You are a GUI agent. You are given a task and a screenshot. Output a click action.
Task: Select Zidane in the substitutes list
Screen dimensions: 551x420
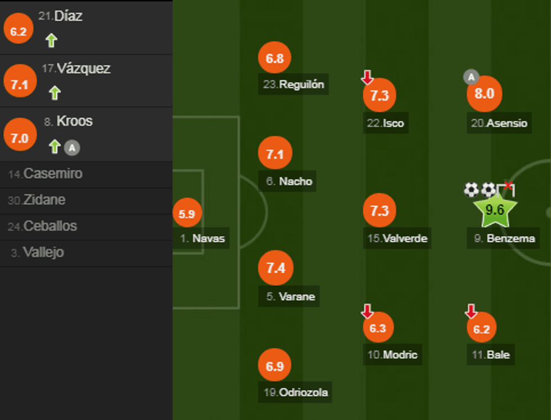37,200
